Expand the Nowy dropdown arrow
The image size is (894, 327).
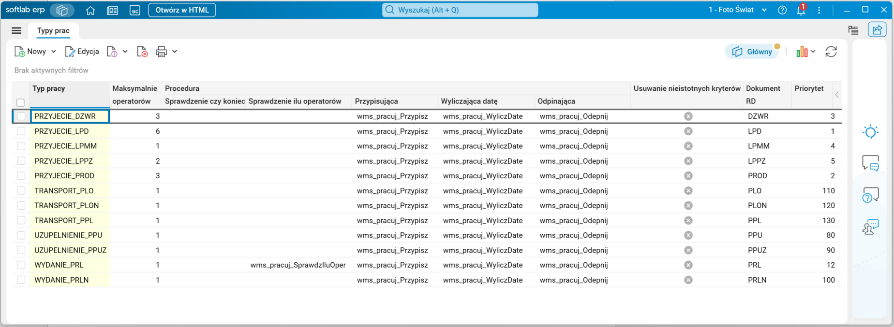tap(54, 52)
